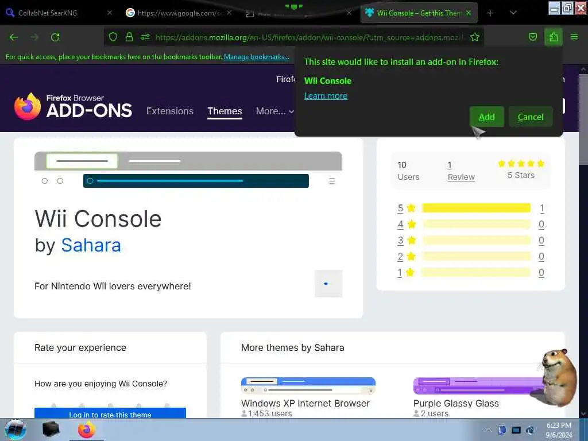Click the Forward navigation arrow
This screenshot has width=588, height=441.
pos(34,37)
